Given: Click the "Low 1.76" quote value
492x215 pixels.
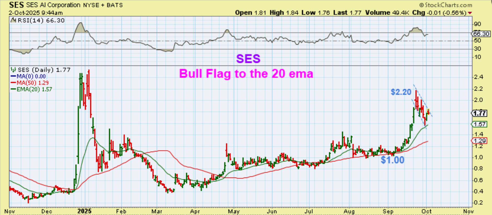Looking at the screenshot, I should click(315, 13).
